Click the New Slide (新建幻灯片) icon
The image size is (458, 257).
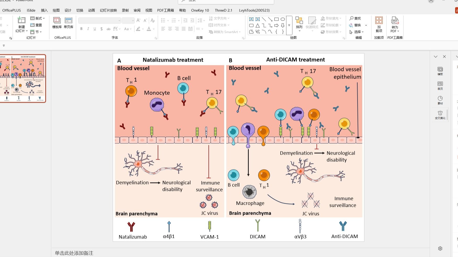pos(21,20)
